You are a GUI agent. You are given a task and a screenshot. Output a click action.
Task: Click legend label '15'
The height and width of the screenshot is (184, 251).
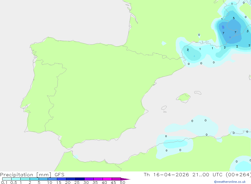[x=59, y=182]
